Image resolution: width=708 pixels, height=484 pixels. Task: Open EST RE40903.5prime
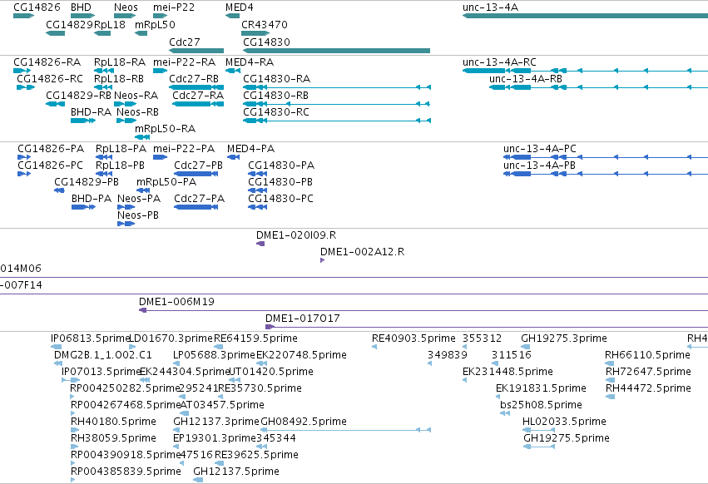pyautogui.click(x=413, y=338)
